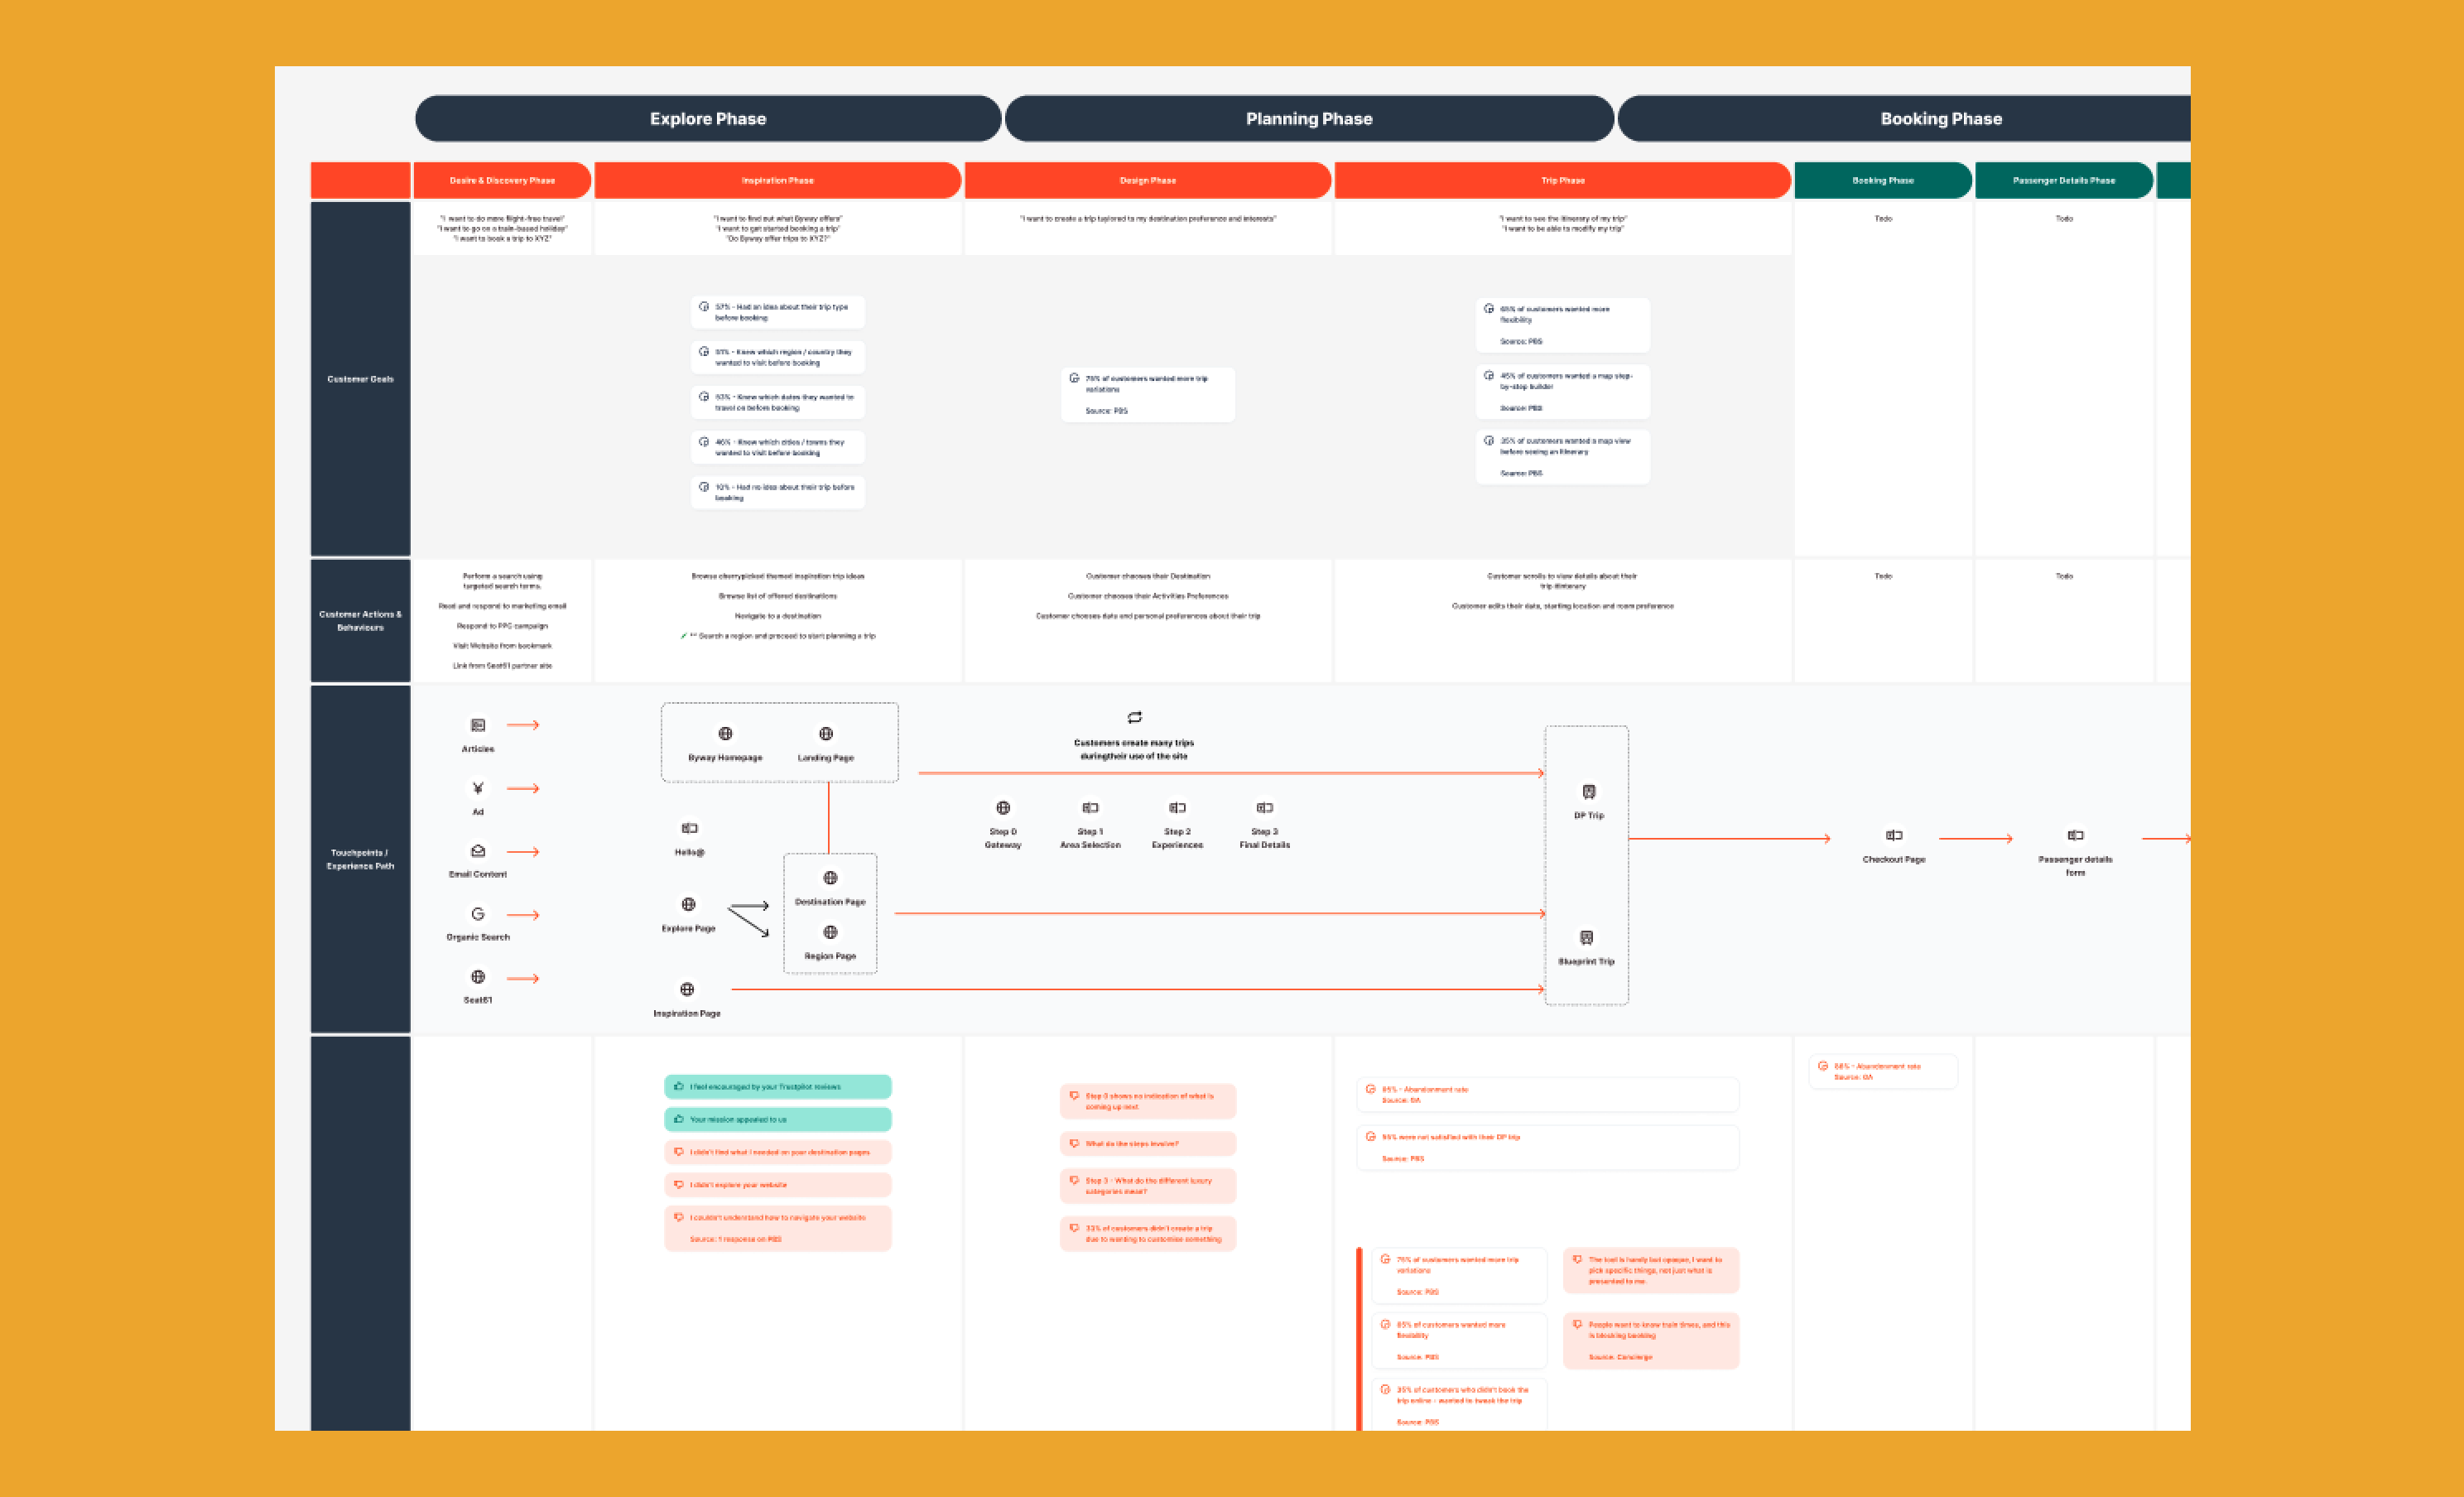This screenshot has width=2464, height=1497.
Task: Click the DP Trip train icon
Action: pyautogui.click(x=1588, y=792)
